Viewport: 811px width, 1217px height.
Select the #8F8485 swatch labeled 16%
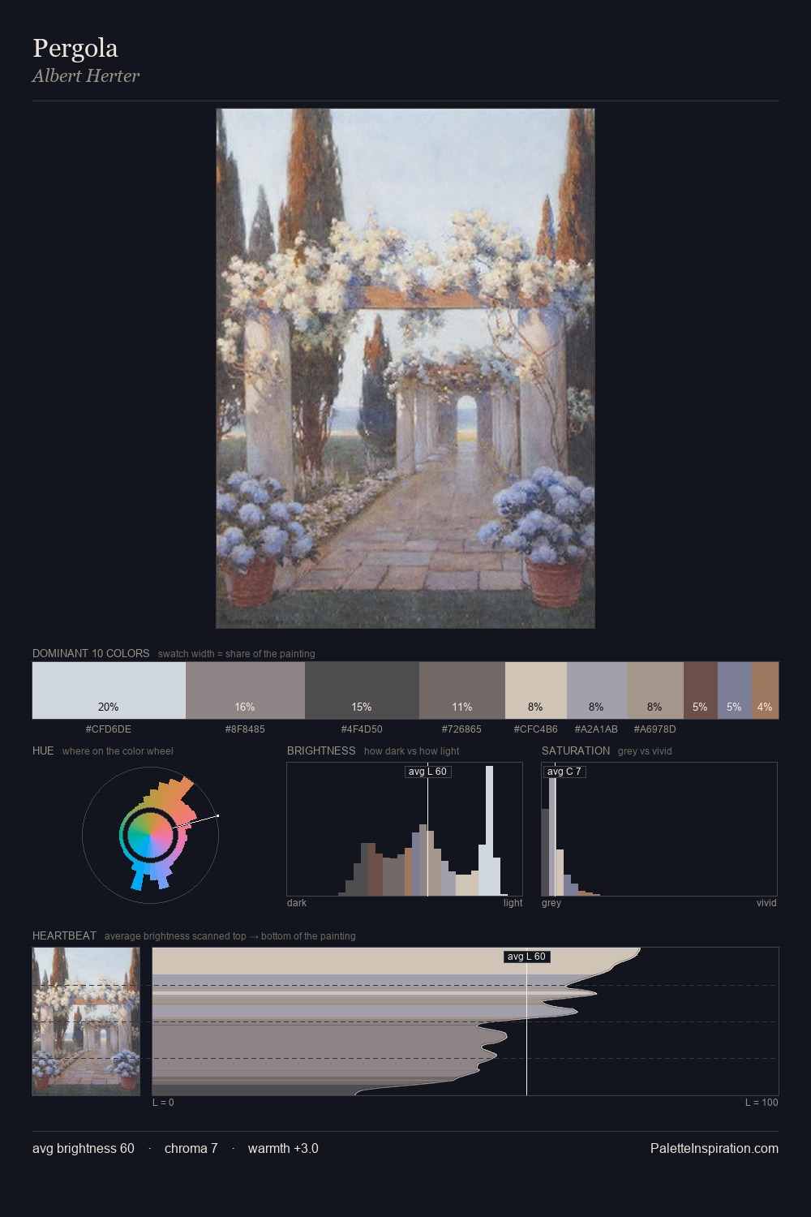tap(245, 690)
